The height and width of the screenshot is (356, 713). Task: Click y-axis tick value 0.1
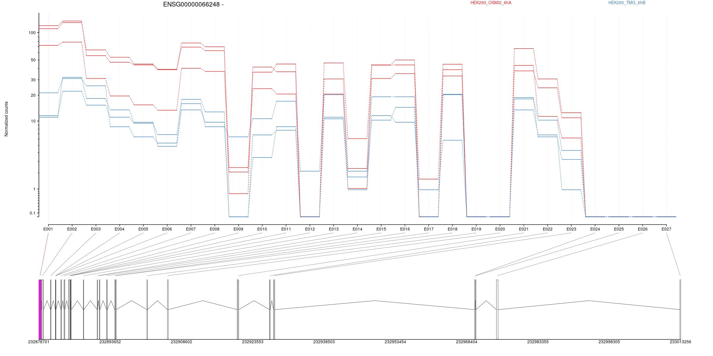point(33,213)
